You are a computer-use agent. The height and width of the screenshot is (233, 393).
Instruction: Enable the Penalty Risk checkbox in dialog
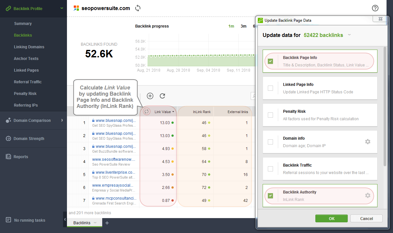point(270,115)
